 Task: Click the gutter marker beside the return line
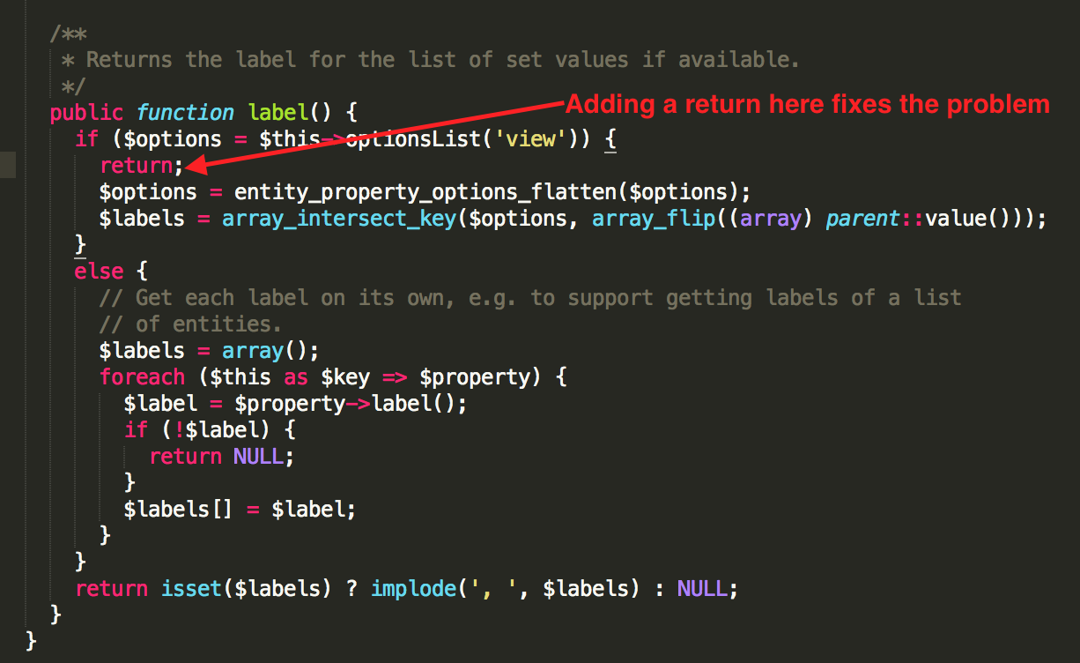coord(8,165)
